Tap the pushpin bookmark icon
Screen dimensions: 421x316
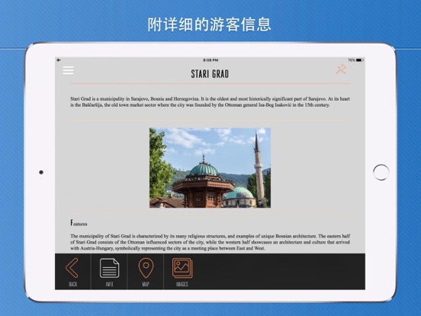[x=341, y=69]
